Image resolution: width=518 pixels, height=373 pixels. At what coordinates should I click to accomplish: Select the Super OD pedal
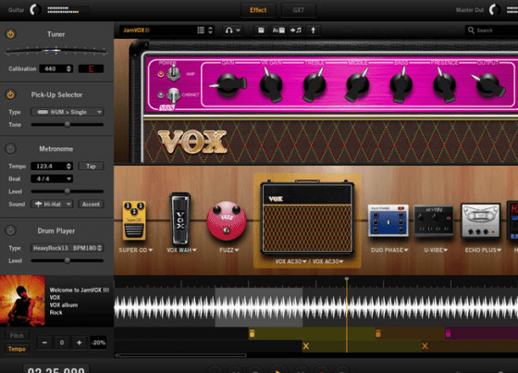[134, 220]
